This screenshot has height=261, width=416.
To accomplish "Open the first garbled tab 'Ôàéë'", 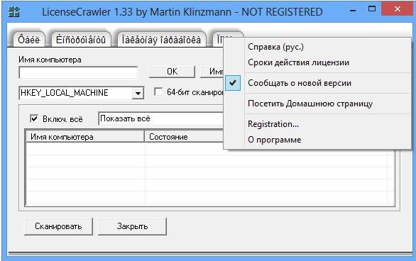I will coord(29,40).
